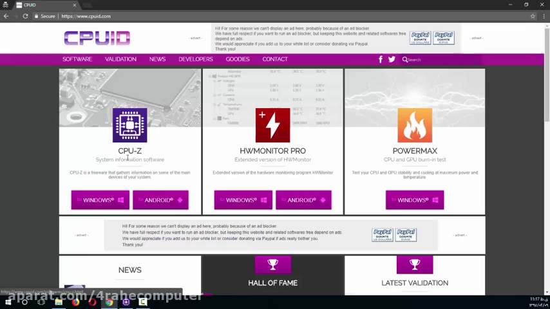Open the CPU-Z chip icon
This screenshot has width=550, height=309.
(x=130, y=126)
